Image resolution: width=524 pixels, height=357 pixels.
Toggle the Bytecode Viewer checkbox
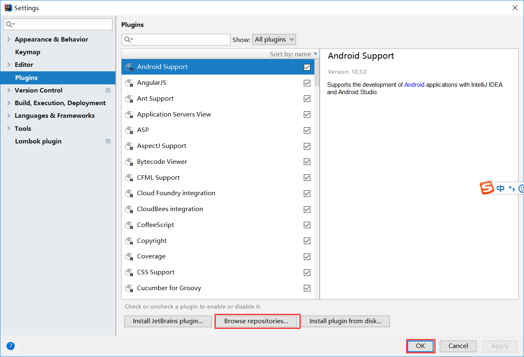coord(307,162)
